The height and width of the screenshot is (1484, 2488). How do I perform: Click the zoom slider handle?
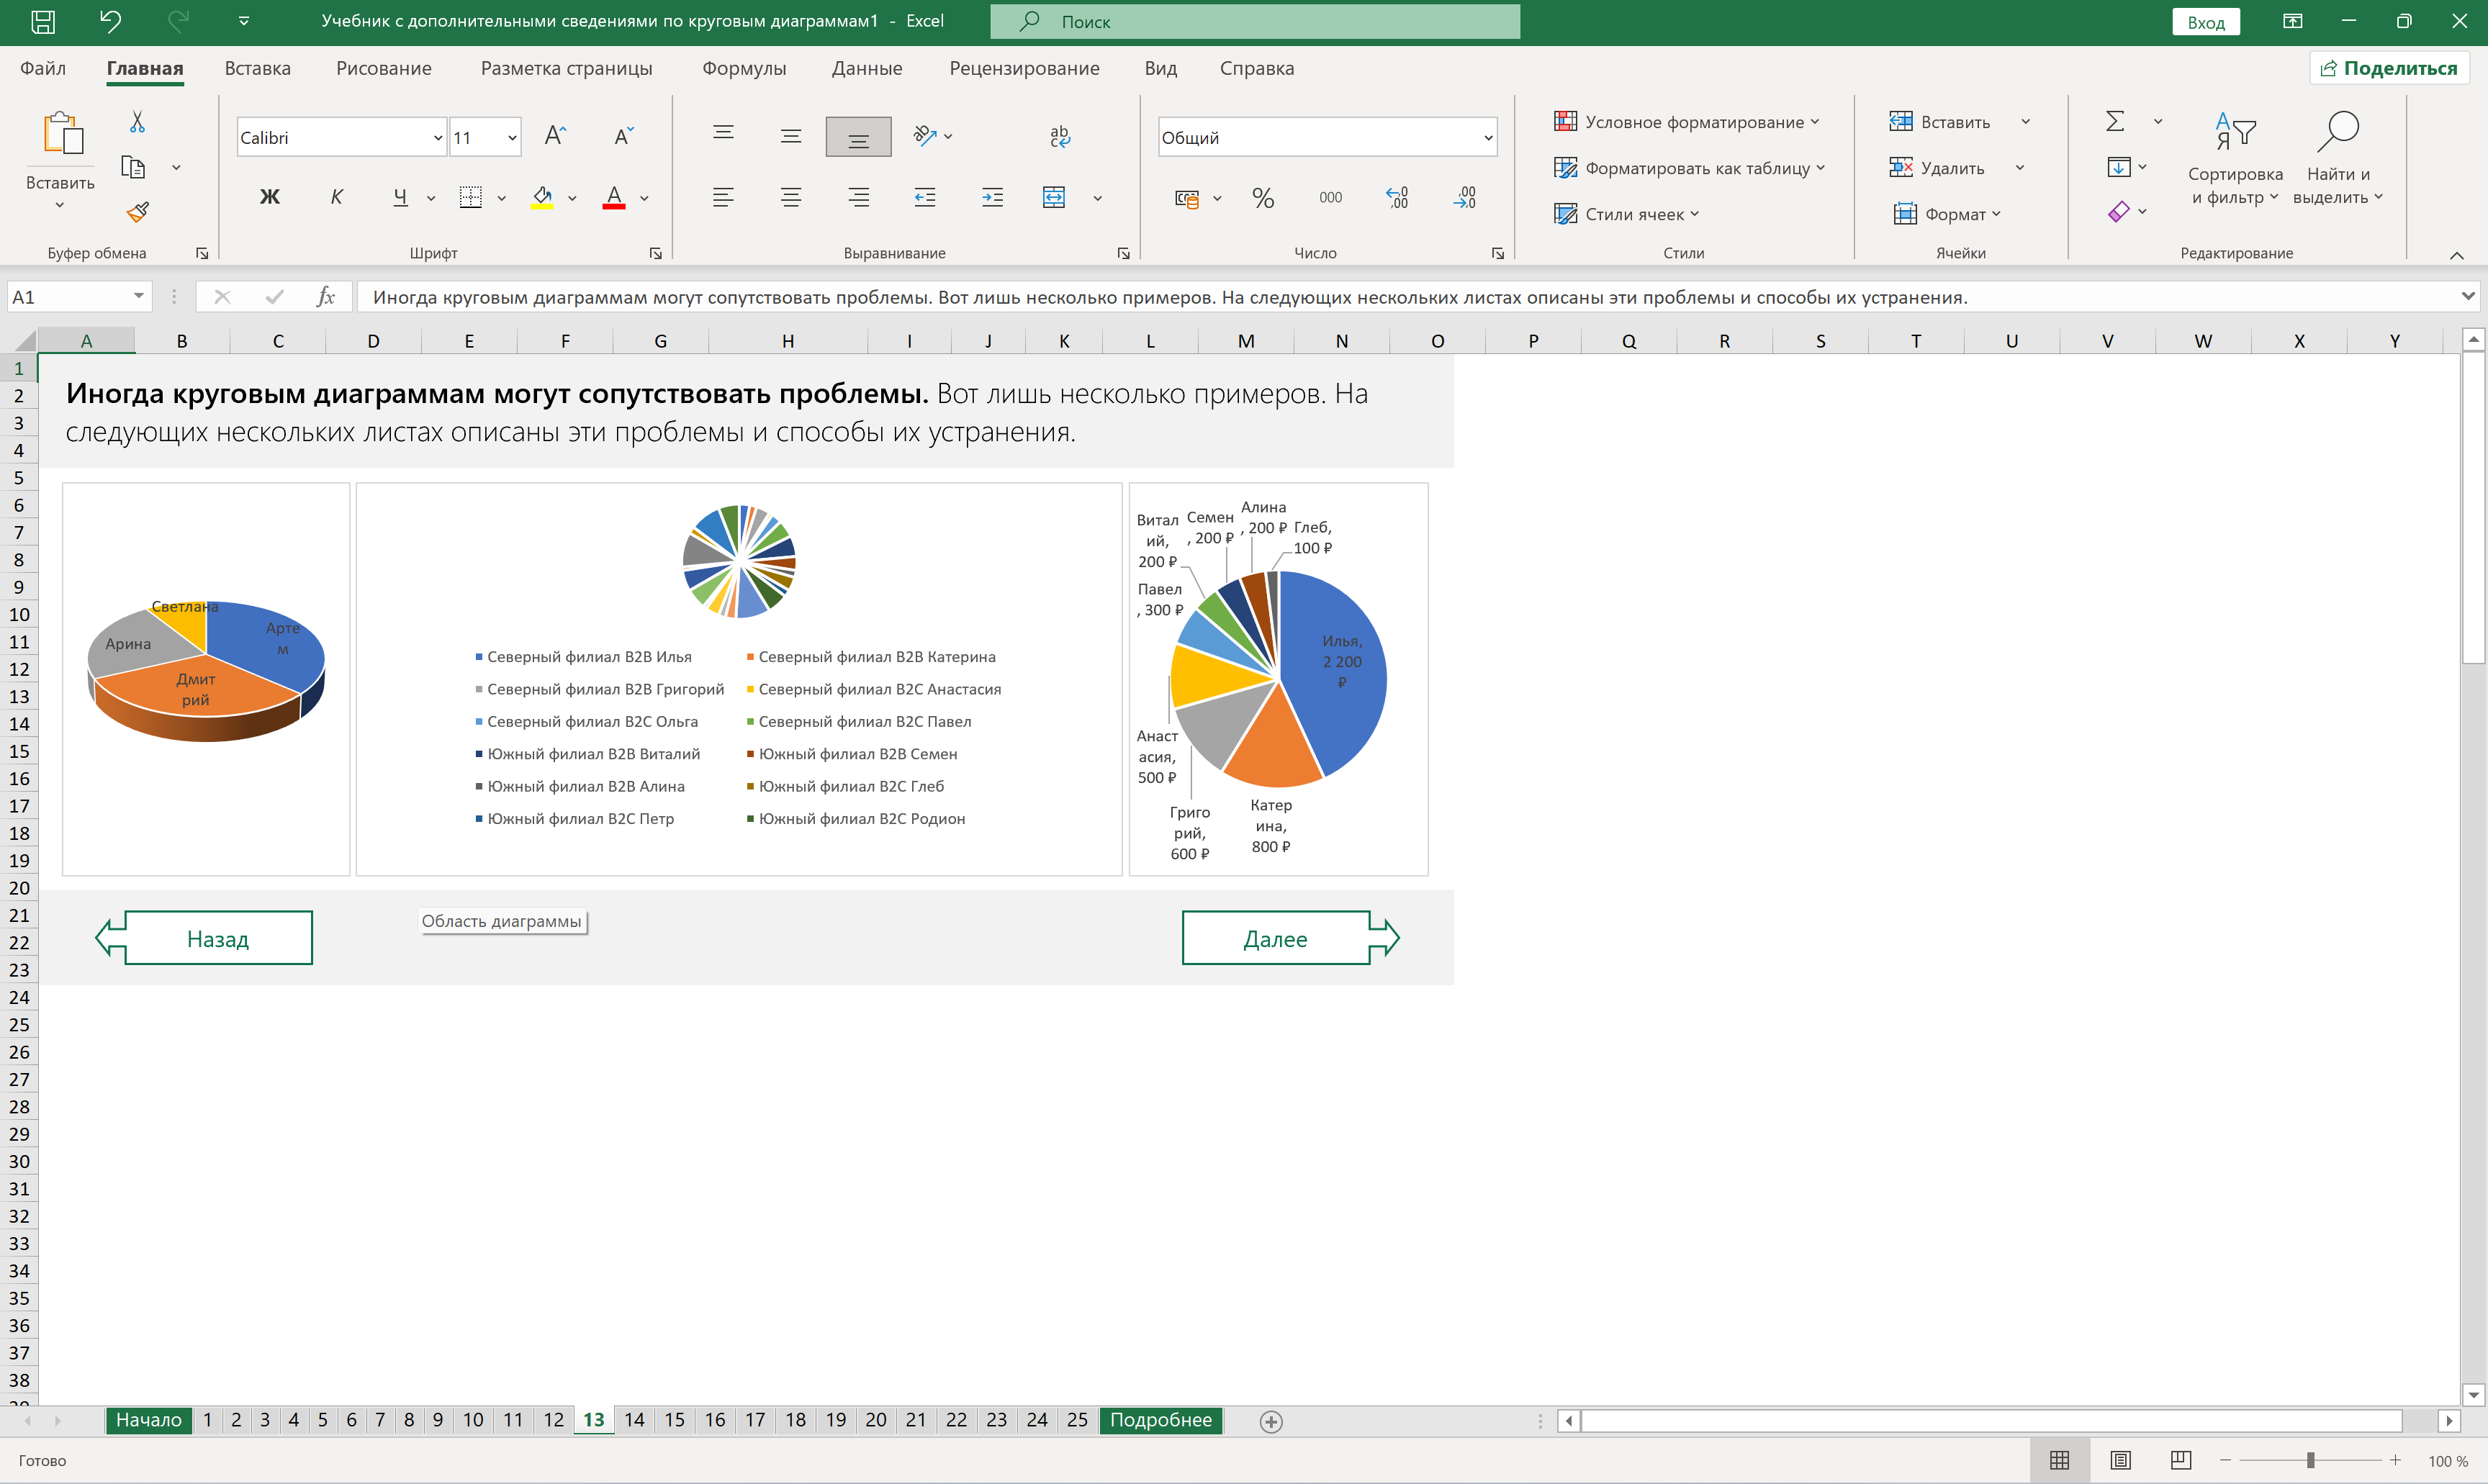click(2311, 1461)
